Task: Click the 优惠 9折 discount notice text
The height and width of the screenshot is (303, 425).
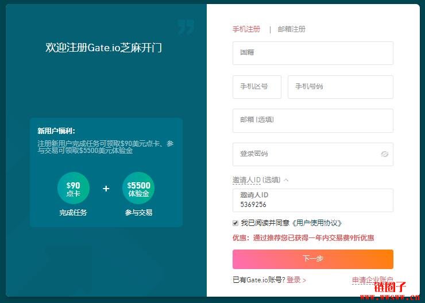Action: point(303,238)
